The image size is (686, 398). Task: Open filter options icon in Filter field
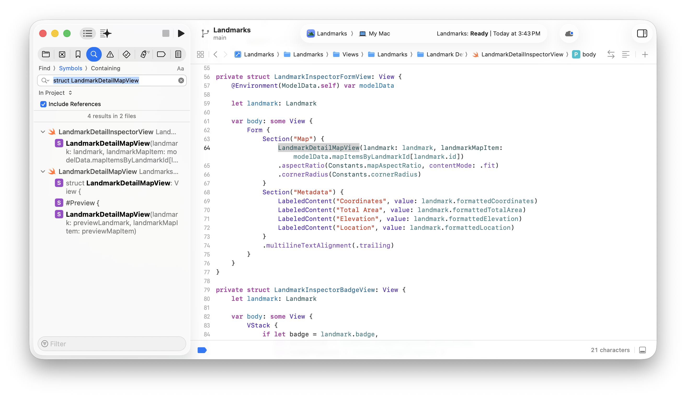45,344
